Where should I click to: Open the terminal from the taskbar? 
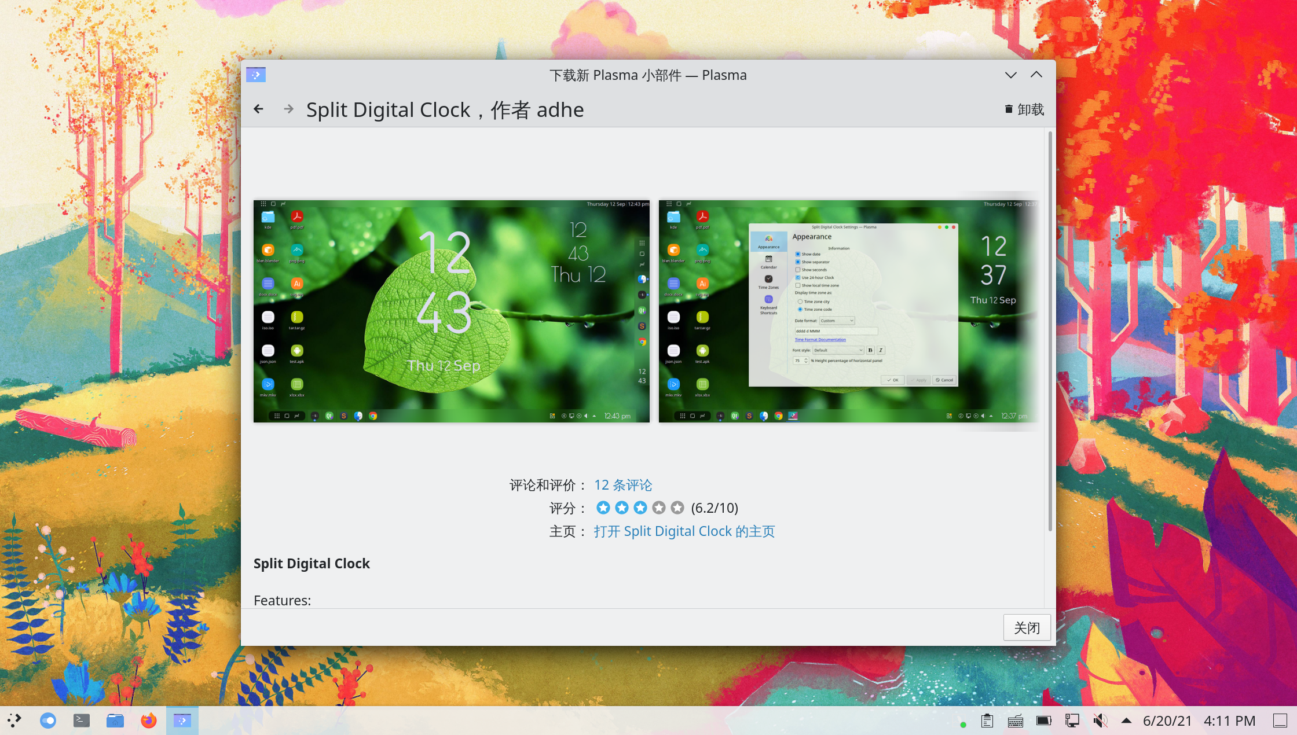pyautogui.click(x=81, y=720)
